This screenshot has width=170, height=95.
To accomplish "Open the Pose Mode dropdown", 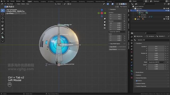I will click(x=10, y=4).
